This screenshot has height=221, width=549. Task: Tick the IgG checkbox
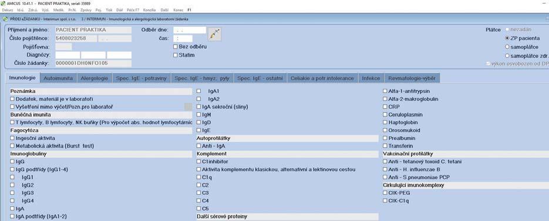pyautogui.click(x=12, y=162)
